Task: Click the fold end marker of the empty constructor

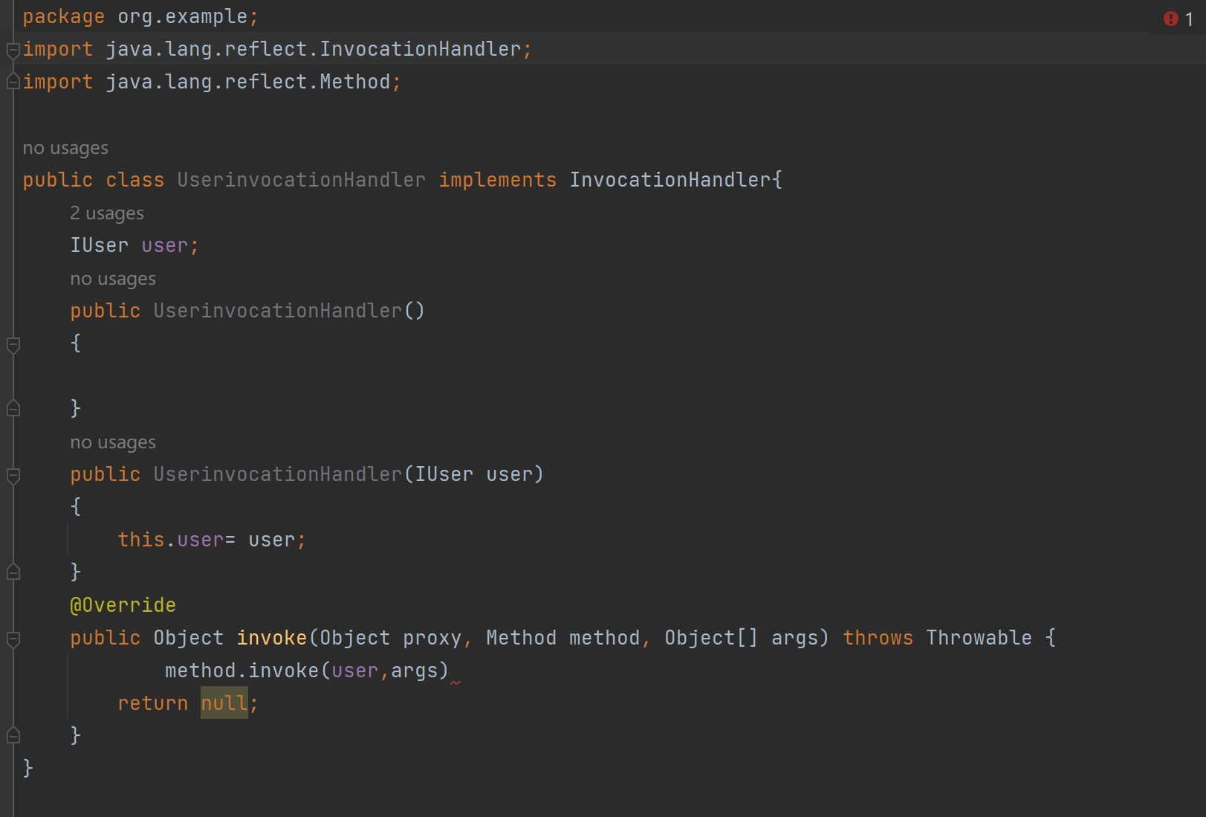Action: [x=13, y=408]
